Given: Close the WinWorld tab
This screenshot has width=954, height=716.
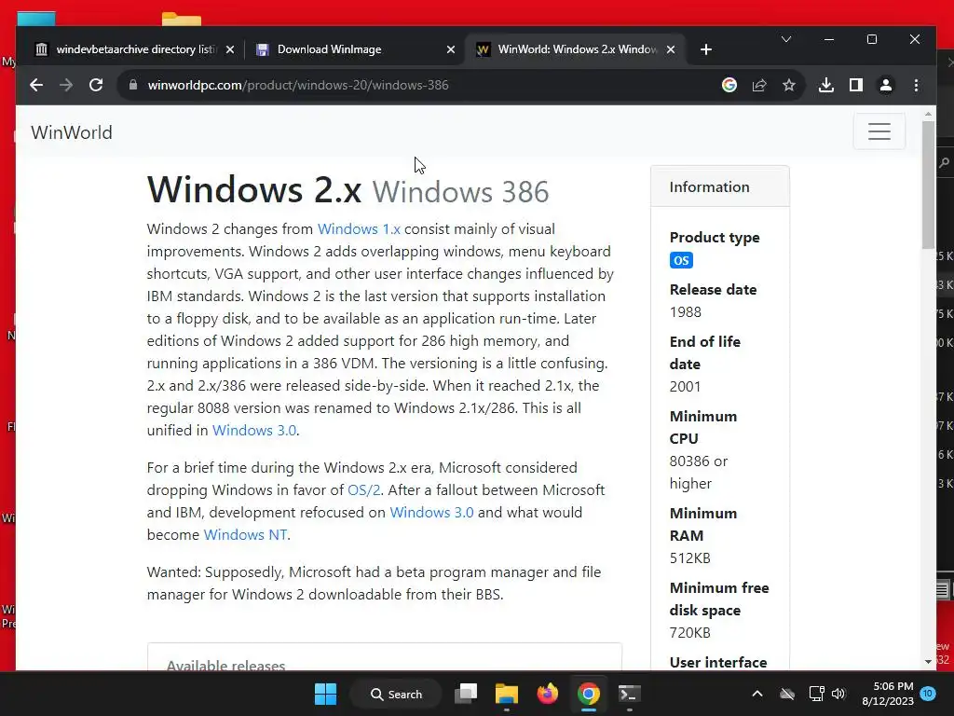Looking at the screenshot, I should (671, 49).
